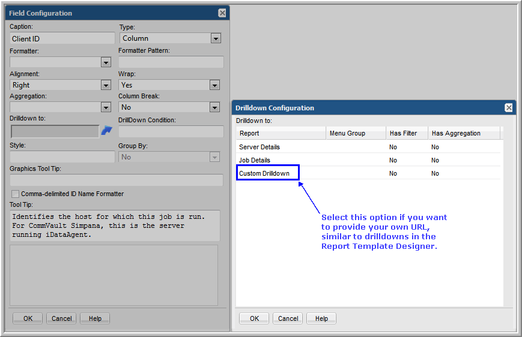The height and width of the screenshot is (337, 522).
Task: Select the Custom Drilldown row
Action: tap(264, 173)
